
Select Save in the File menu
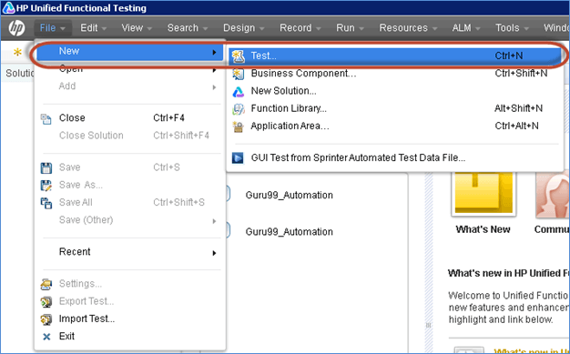tap(130, 167)
